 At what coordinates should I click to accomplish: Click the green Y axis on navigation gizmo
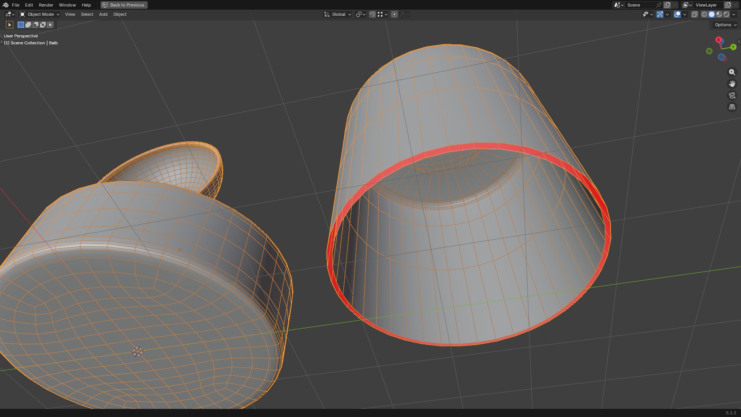coord(733,47)
